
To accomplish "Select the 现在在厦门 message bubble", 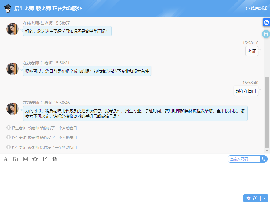I will (x=246, y=91).
